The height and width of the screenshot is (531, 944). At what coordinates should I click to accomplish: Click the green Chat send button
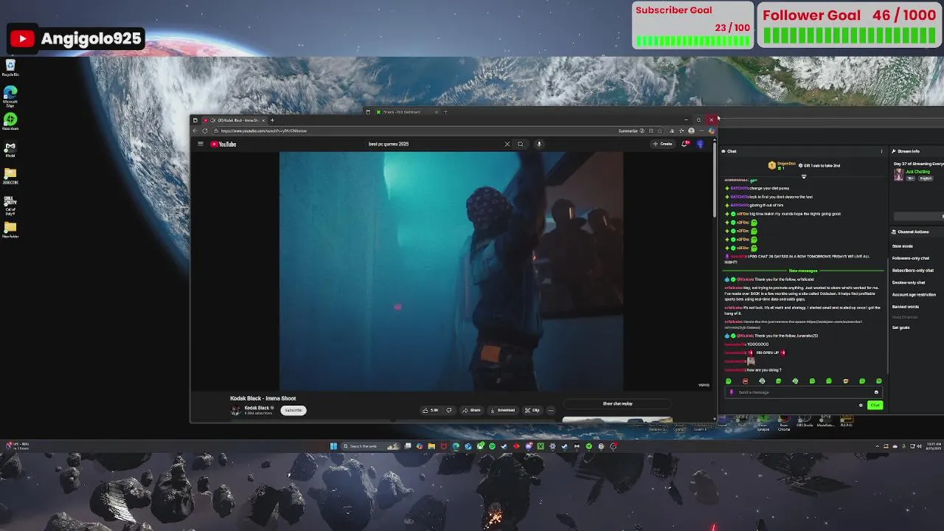[875, 405]
